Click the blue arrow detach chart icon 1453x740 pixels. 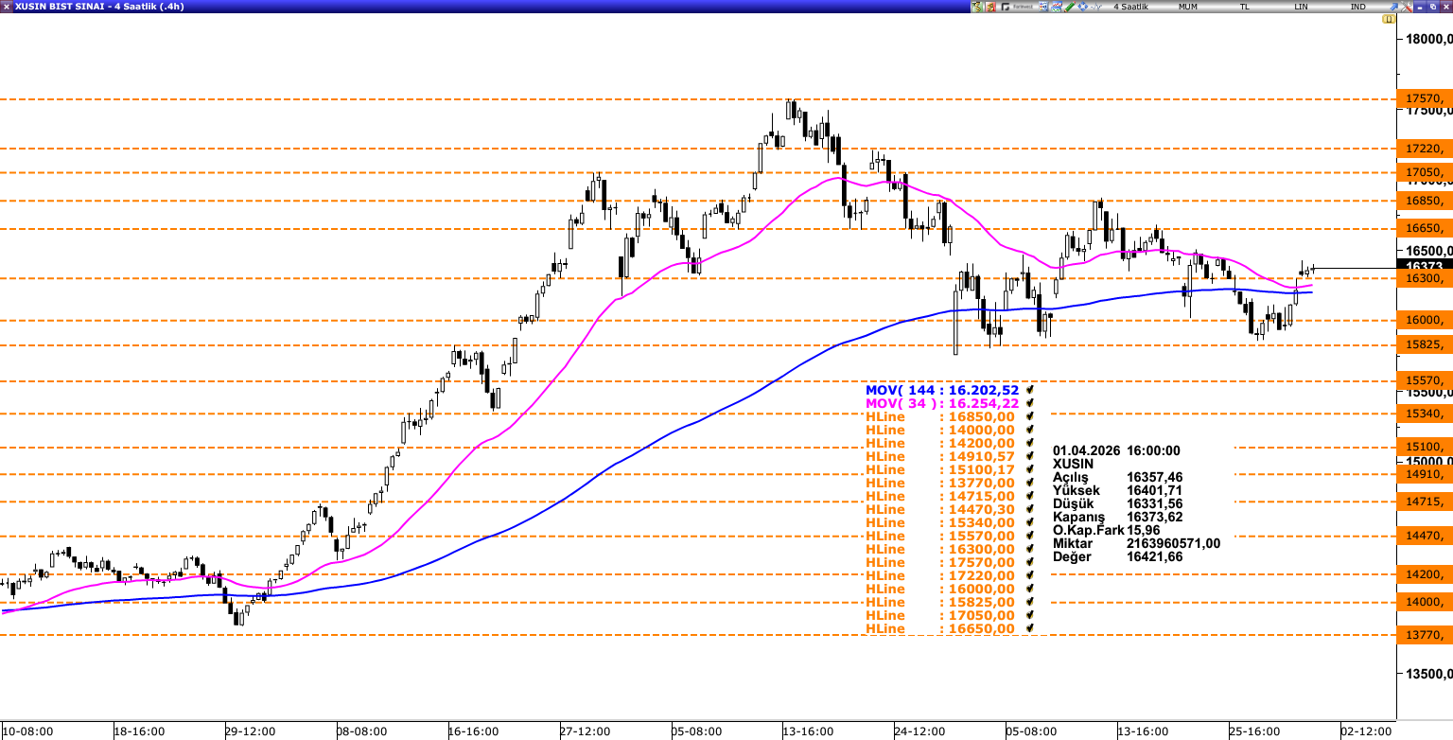[x=1393, y=7]
